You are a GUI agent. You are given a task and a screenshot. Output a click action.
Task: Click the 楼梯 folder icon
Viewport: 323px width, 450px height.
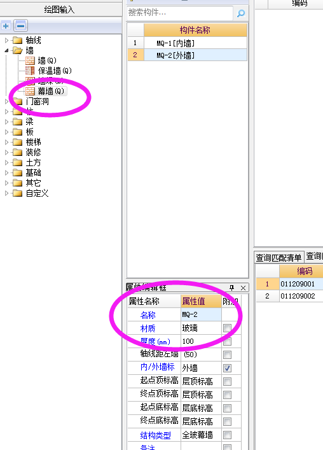(x=18, y=142)
